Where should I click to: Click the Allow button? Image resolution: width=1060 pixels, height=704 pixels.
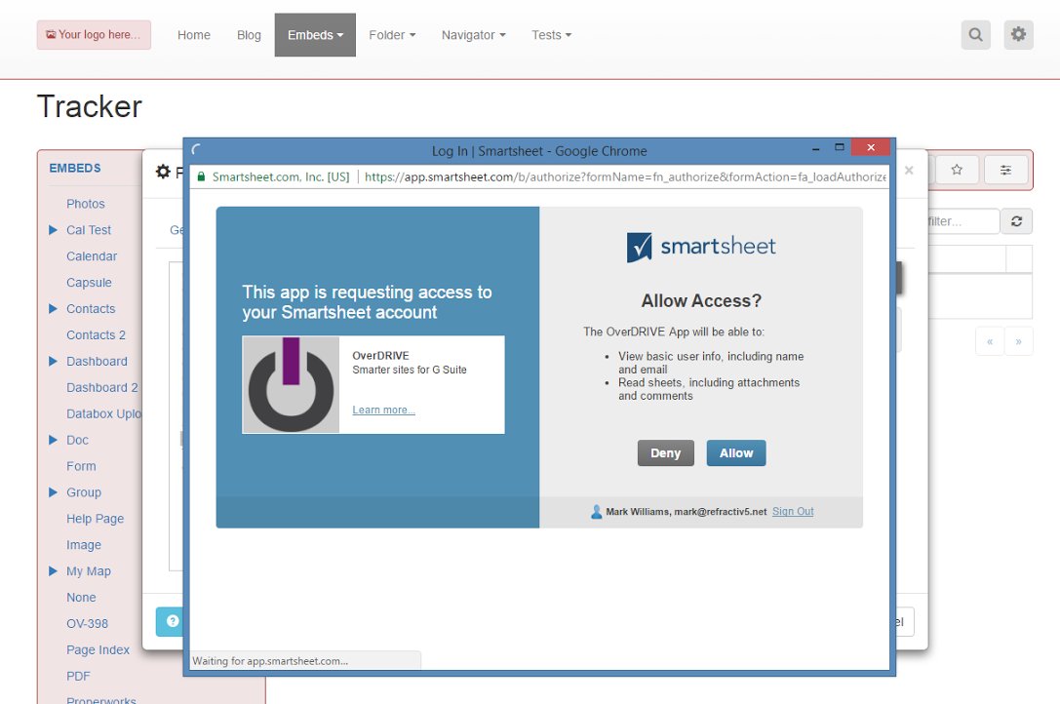[736, 453]
